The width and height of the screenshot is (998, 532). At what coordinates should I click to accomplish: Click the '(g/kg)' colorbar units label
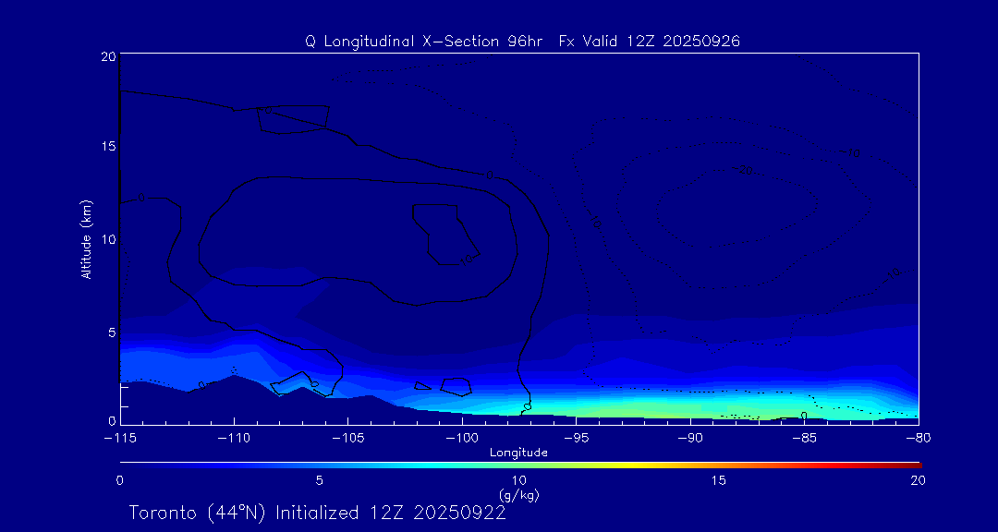[x=518, y=495]
